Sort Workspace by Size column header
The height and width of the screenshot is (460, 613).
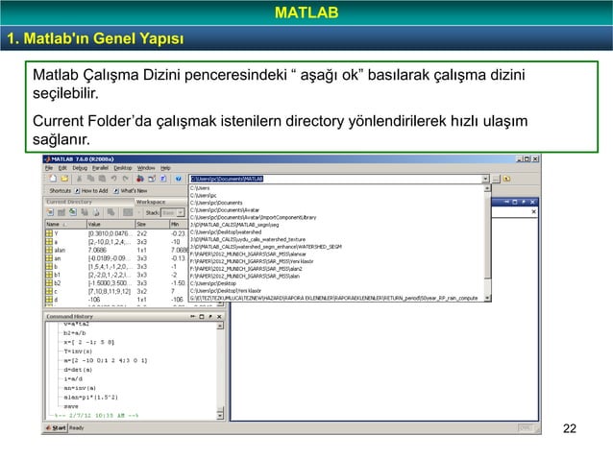(153, 224)
